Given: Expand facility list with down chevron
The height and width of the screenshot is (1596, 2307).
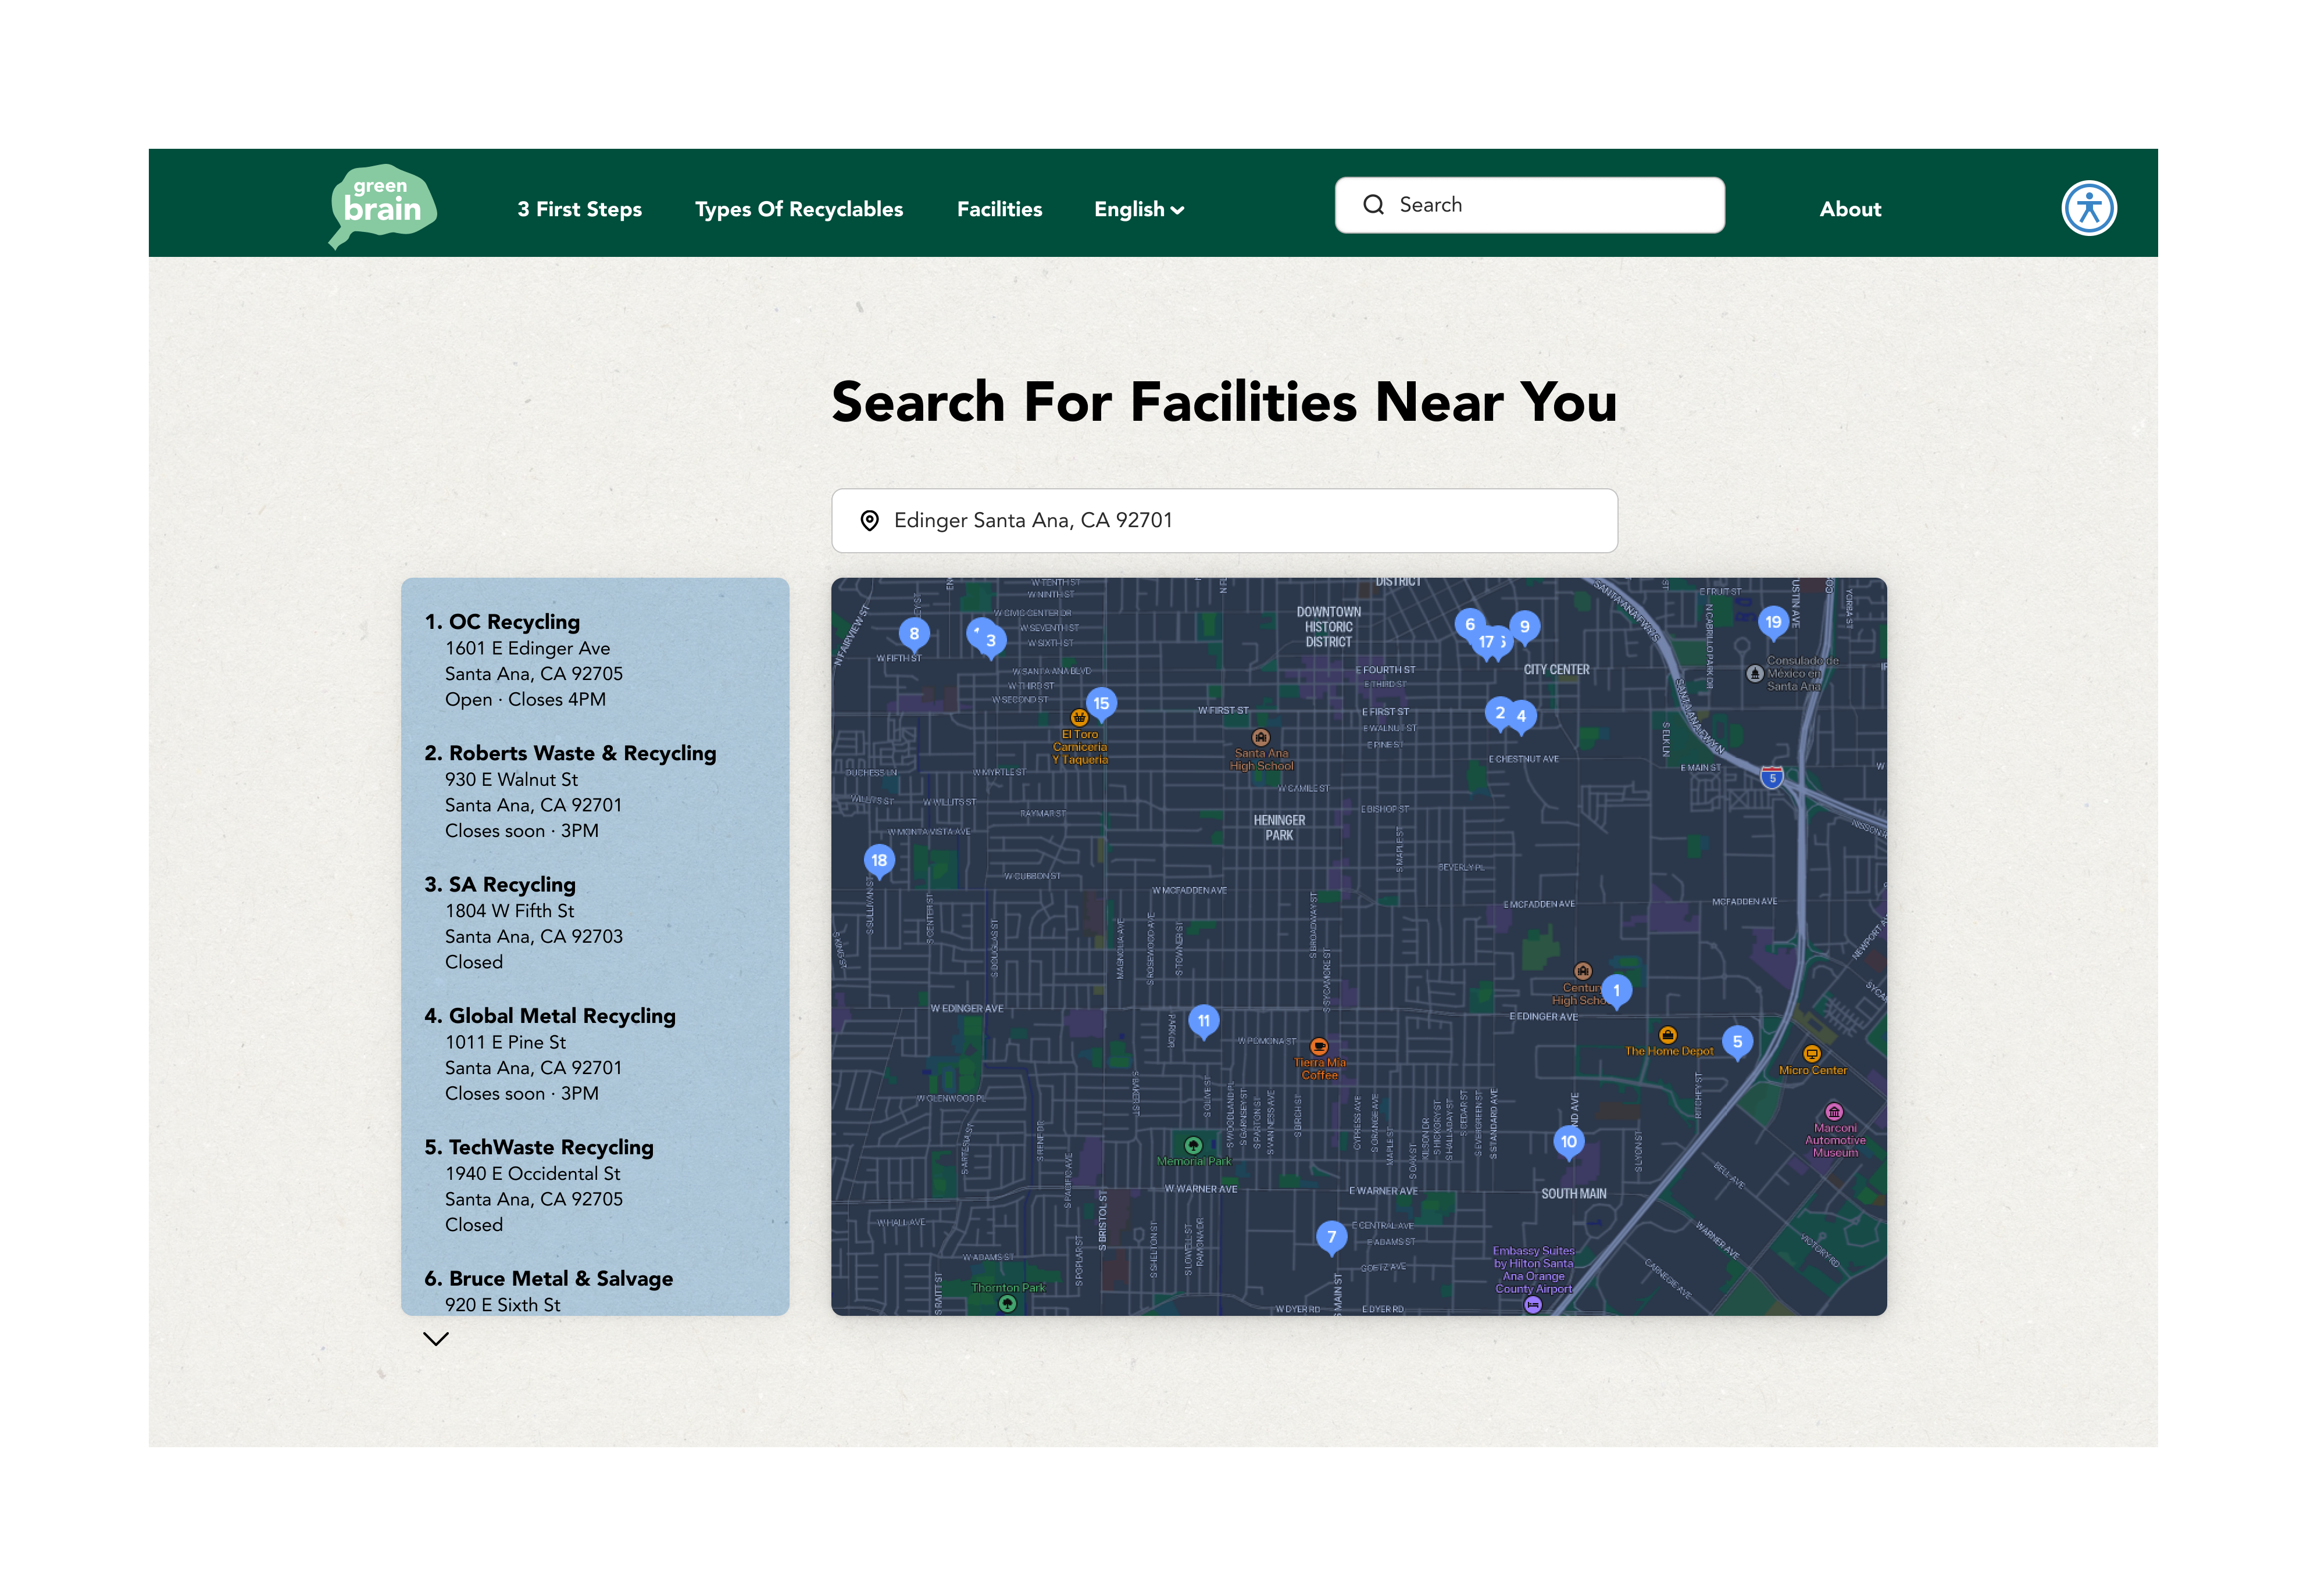Looking at the screenshot, I should pos(435,1338).
